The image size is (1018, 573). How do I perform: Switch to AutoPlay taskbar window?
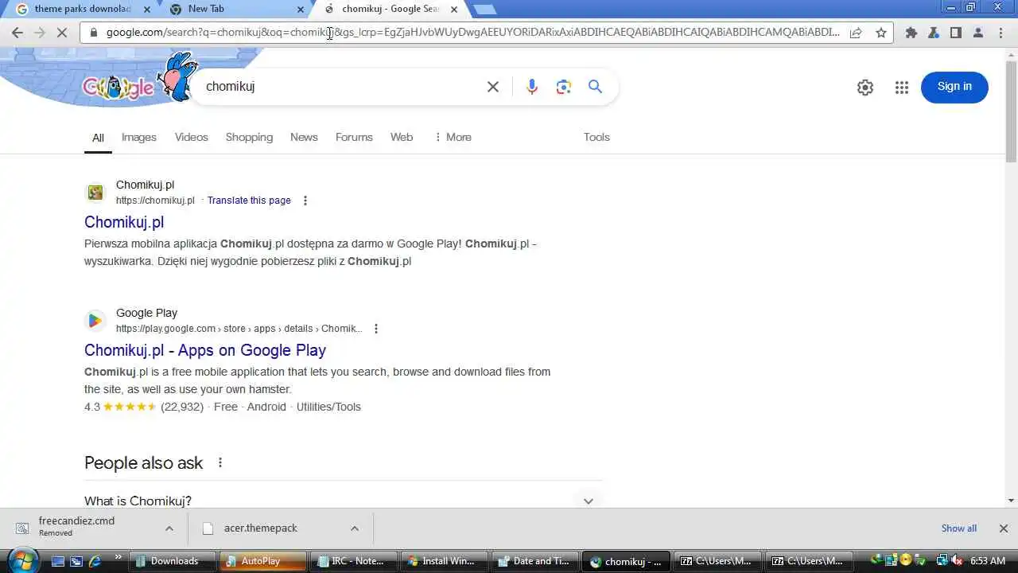264,561
